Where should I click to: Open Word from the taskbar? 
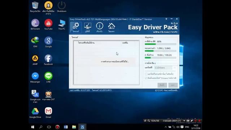pos(66,127)
